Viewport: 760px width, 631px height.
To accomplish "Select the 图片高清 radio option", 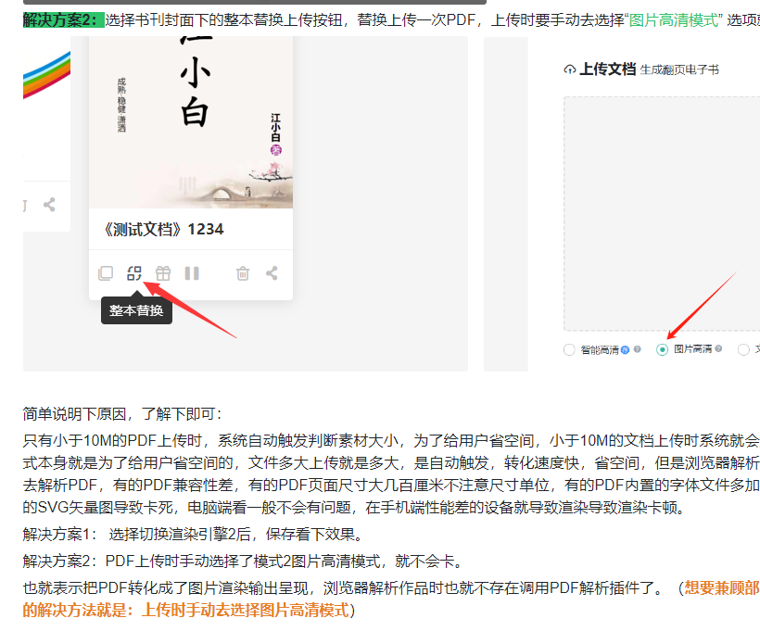I will [662, 350].
